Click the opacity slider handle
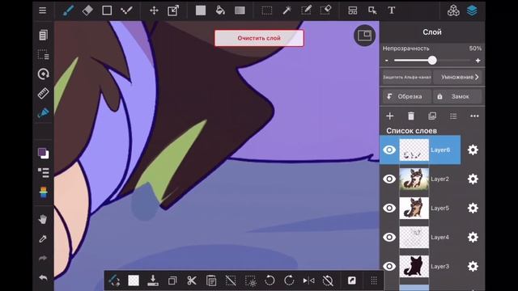518x291 pixels. (432, 60)
